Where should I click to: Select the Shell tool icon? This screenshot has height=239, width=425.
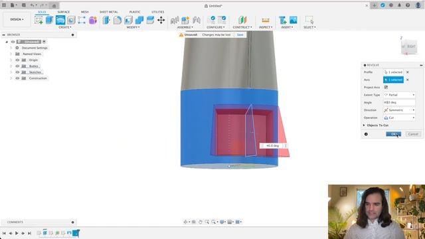tap(128, 20)
